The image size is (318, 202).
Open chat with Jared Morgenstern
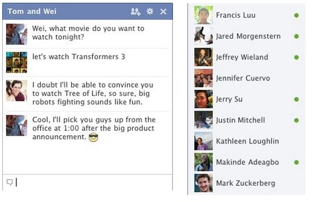click(x=246, y=36)
